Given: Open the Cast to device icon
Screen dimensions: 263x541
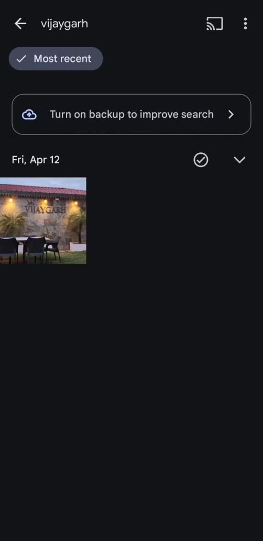Looking at the screenshot, I should click(x=214, y=24).
